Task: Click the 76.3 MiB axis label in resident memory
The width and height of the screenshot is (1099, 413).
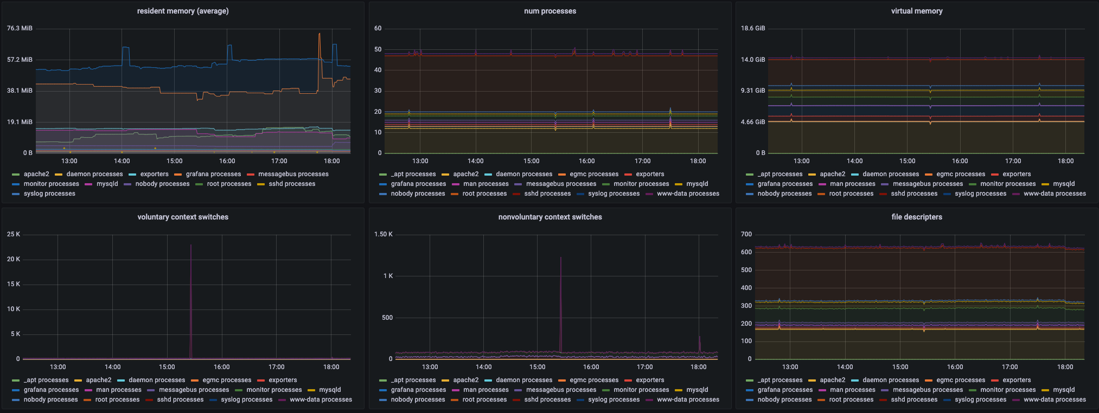Action: pos(20,28)
